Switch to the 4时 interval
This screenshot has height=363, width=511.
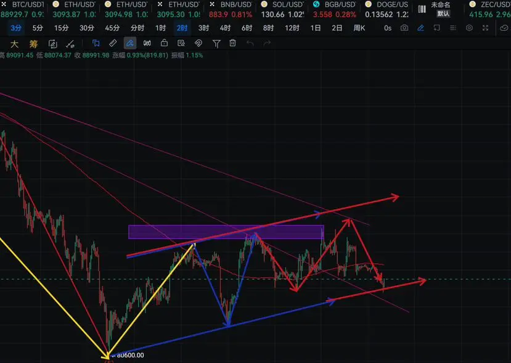coord(225,28)
